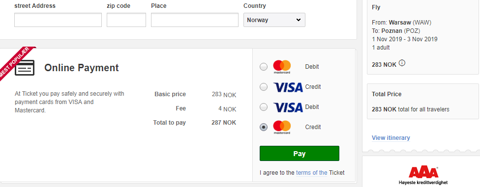Click the Mest Populær ribbon badge
Image resolution: width=480 pixels, height=187 pixels.
[16, 63]
